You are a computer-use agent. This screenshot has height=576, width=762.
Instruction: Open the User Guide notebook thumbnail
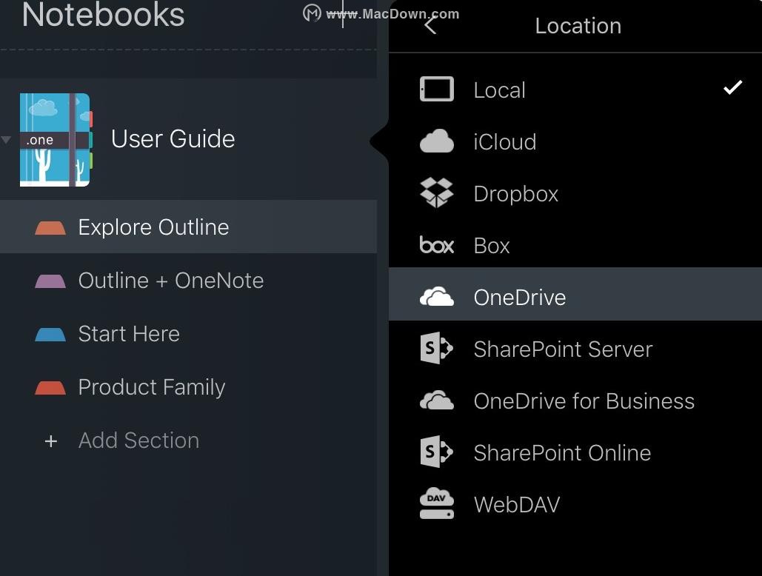[x=56, y=140]
